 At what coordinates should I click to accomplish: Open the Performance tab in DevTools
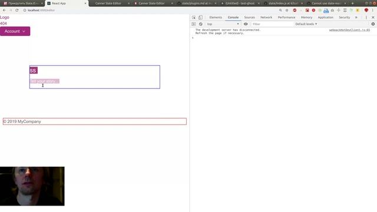point(286,18)
